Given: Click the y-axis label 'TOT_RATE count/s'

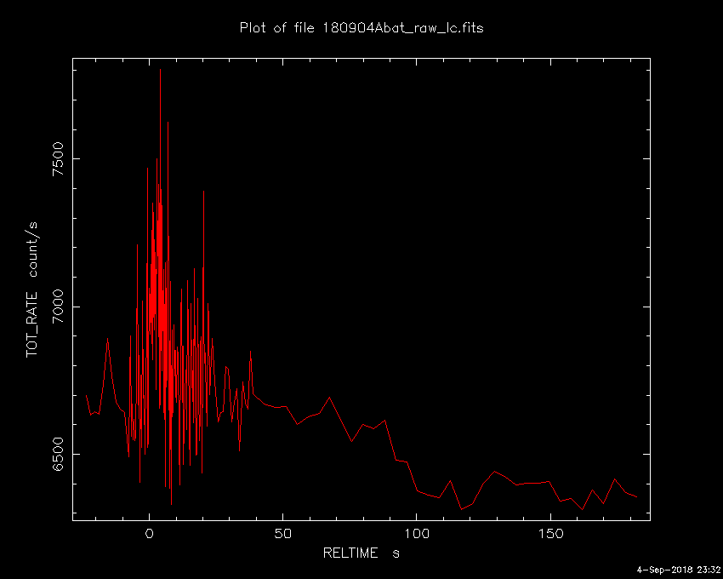Looking at the screenshot, I should coord(32,289).
